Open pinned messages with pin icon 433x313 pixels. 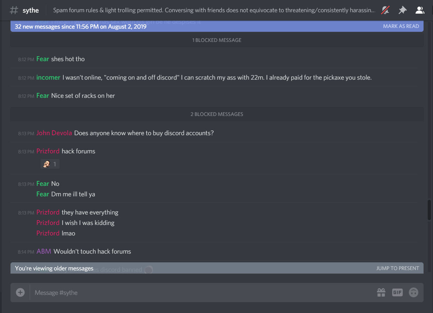[403, 10]
